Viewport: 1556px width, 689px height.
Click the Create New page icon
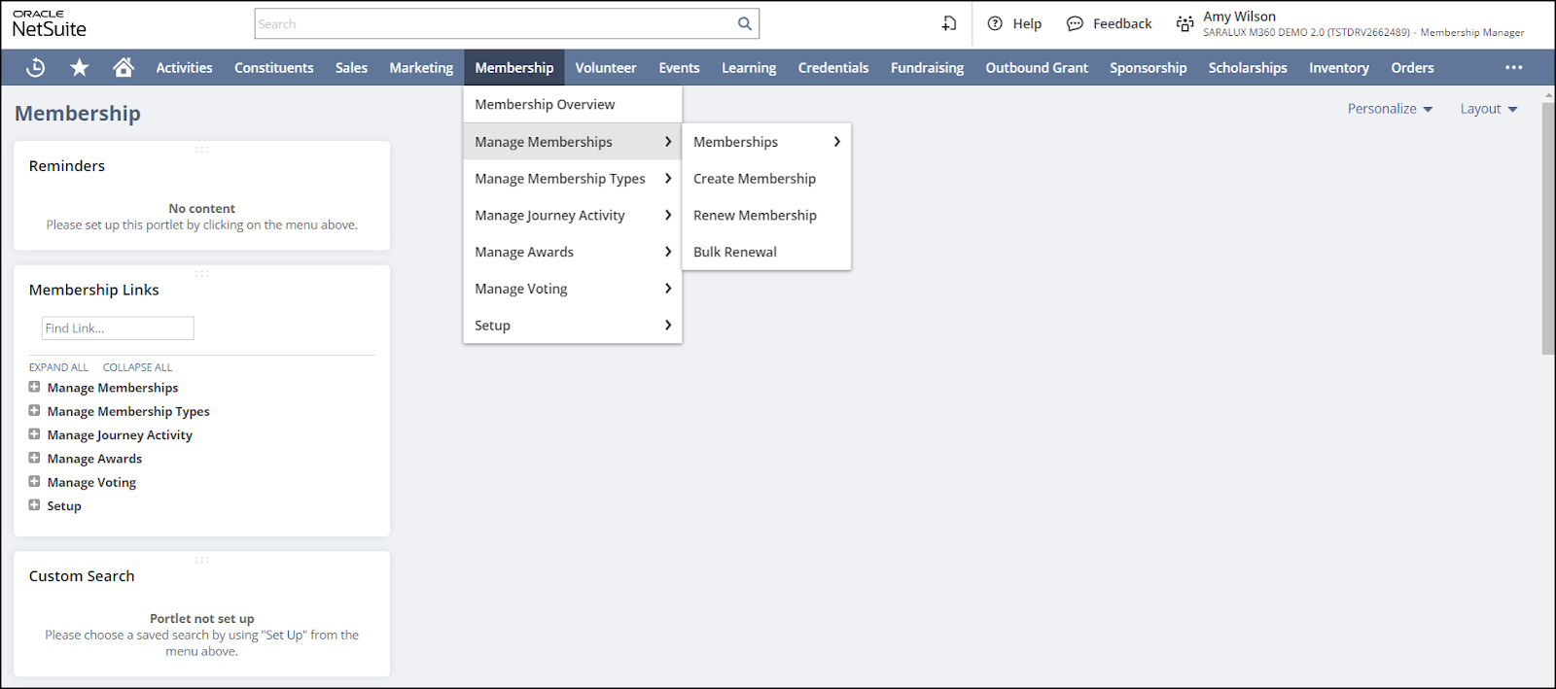pos(949,23)
